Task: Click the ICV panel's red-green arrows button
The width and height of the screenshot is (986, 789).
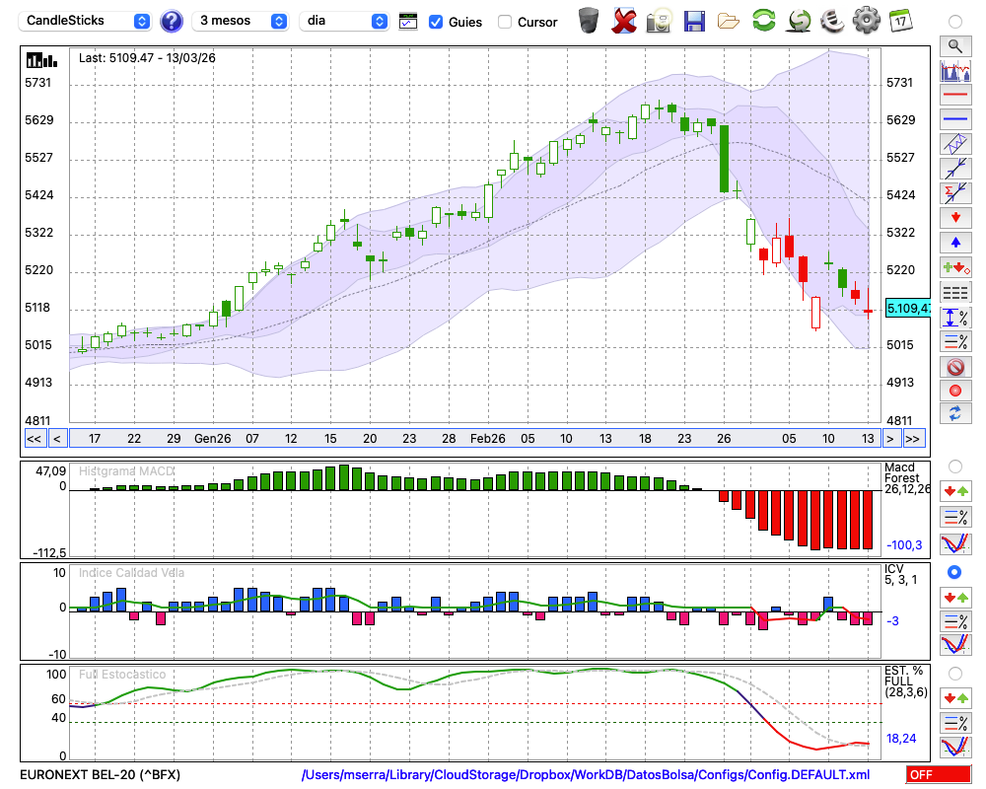Action: (x=955, y=597)
